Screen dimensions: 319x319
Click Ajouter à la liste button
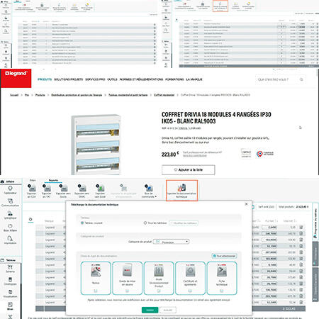(x=189, y=170)
